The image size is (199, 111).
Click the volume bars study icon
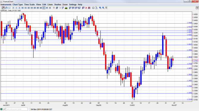pos(66,8)
